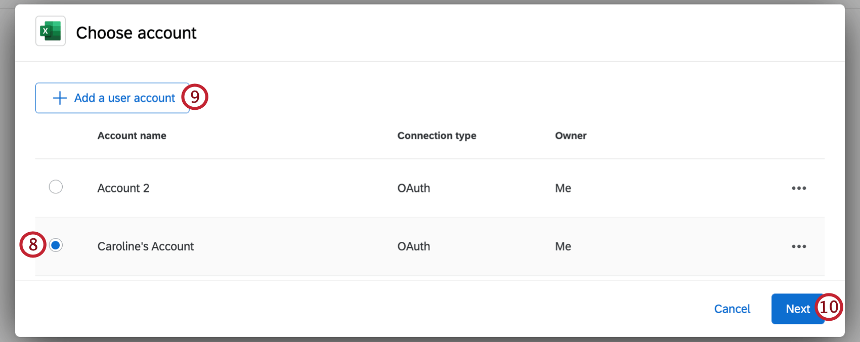Click the Caroline's Account name text
The width and height of the screenshot is (860, 342).
[146, 246]
